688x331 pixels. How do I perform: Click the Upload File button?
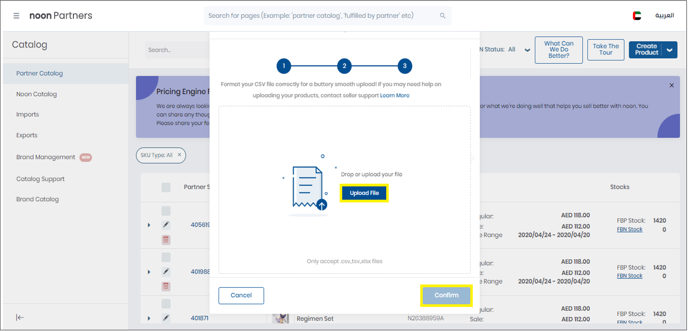tap(364, 193)
